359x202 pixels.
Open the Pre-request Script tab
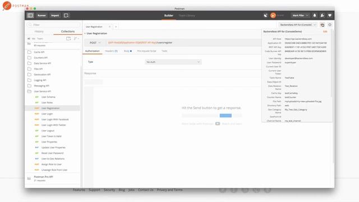coord(146,51)
